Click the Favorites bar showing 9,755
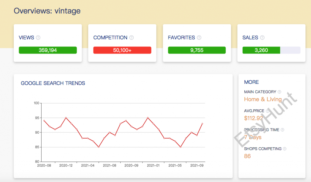This screenshot has height=182, width=311. 197,50
